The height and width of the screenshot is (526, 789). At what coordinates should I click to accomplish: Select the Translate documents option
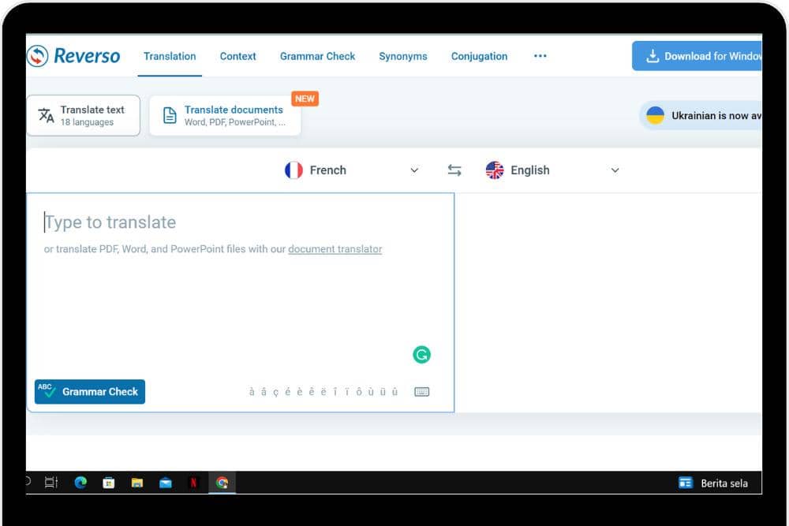pyautogui.click(x=225, y=116)
